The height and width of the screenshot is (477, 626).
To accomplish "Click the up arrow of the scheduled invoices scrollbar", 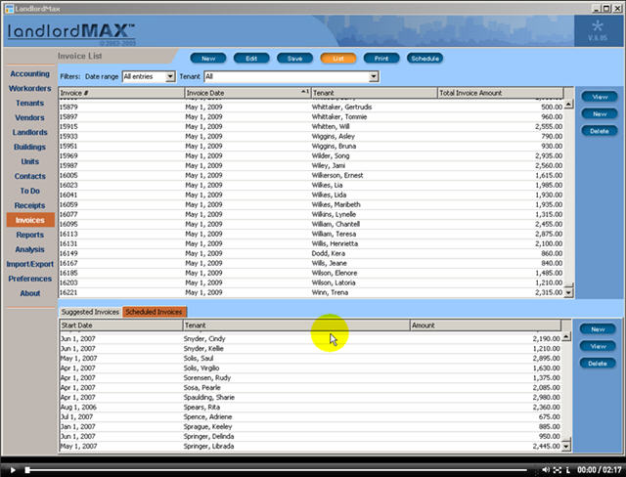I will (x=566, y=337).
